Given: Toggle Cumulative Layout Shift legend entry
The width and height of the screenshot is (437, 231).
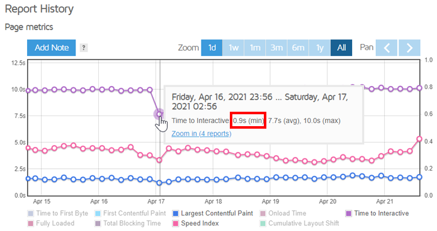Looking at the screenshot, I should [x=299, y=223].
